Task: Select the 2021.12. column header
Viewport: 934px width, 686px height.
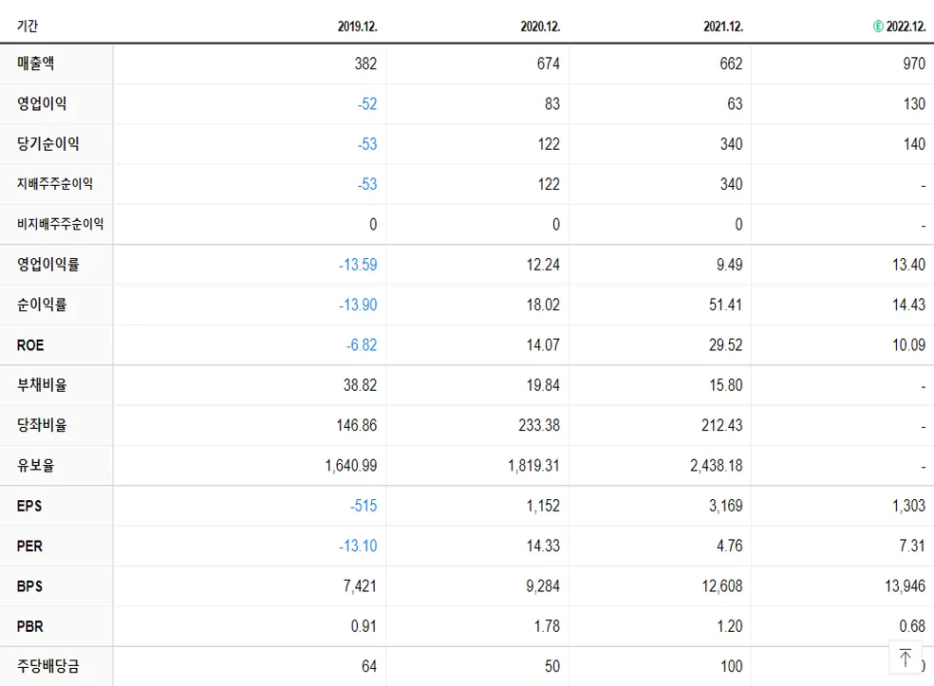Action: (723, 27)
